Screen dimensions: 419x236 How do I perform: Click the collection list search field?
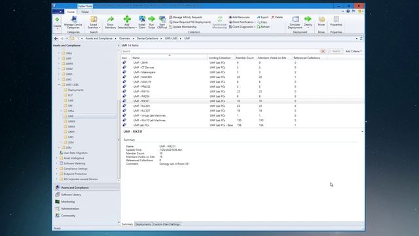click(221, 51)
